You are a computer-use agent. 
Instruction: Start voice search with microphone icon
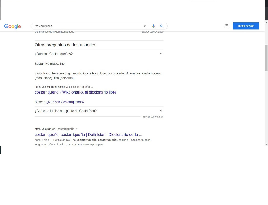[153, 26]
